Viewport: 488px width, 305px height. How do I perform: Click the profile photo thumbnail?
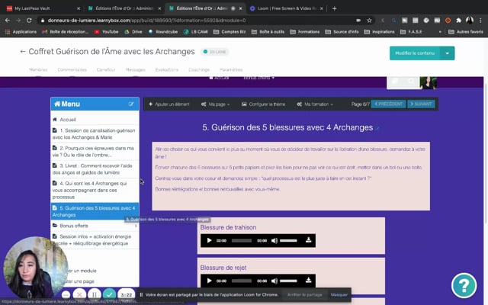pos(429,83)
